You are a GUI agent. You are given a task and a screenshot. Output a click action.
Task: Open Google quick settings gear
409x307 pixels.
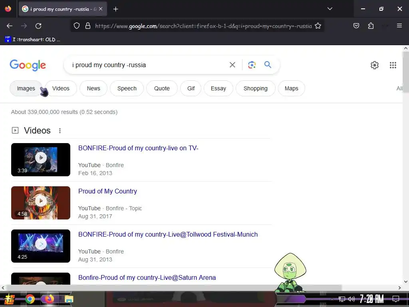[x=375, y=65]
